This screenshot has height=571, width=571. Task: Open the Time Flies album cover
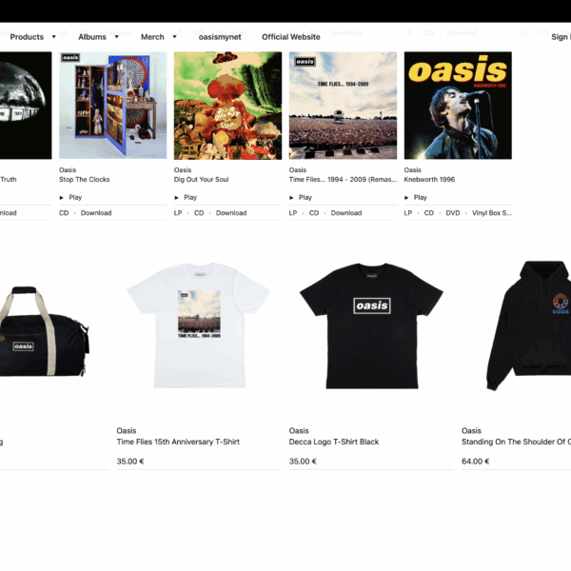[343, 106]
